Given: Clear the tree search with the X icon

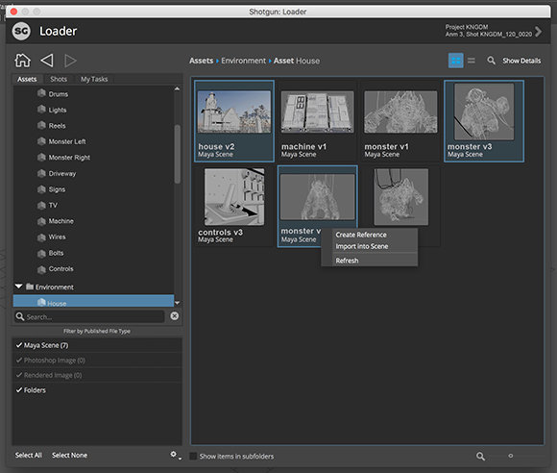Looking at the screenshot, I should click(x=175, y=315).
